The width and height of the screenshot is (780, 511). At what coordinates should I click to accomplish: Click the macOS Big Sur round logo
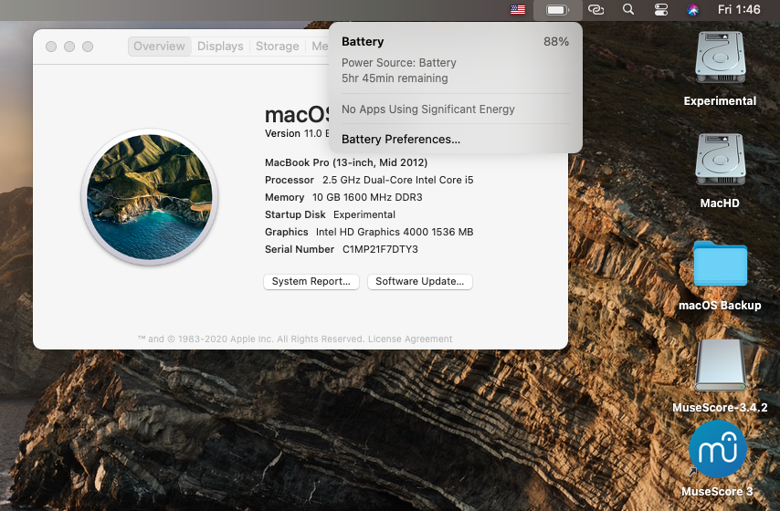150,197
